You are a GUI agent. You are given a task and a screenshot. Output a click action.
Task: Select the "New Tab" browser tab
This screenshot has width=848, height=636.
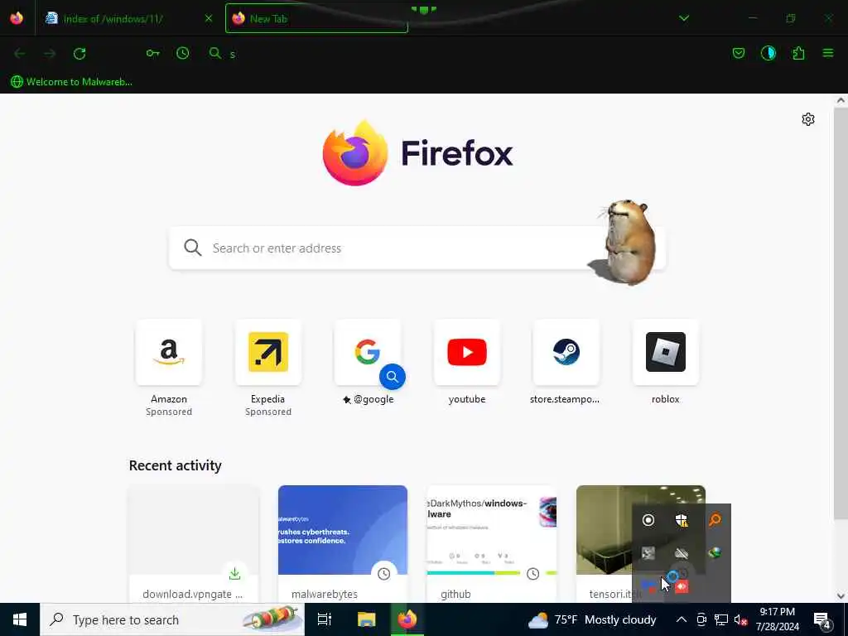coord(316,18)
